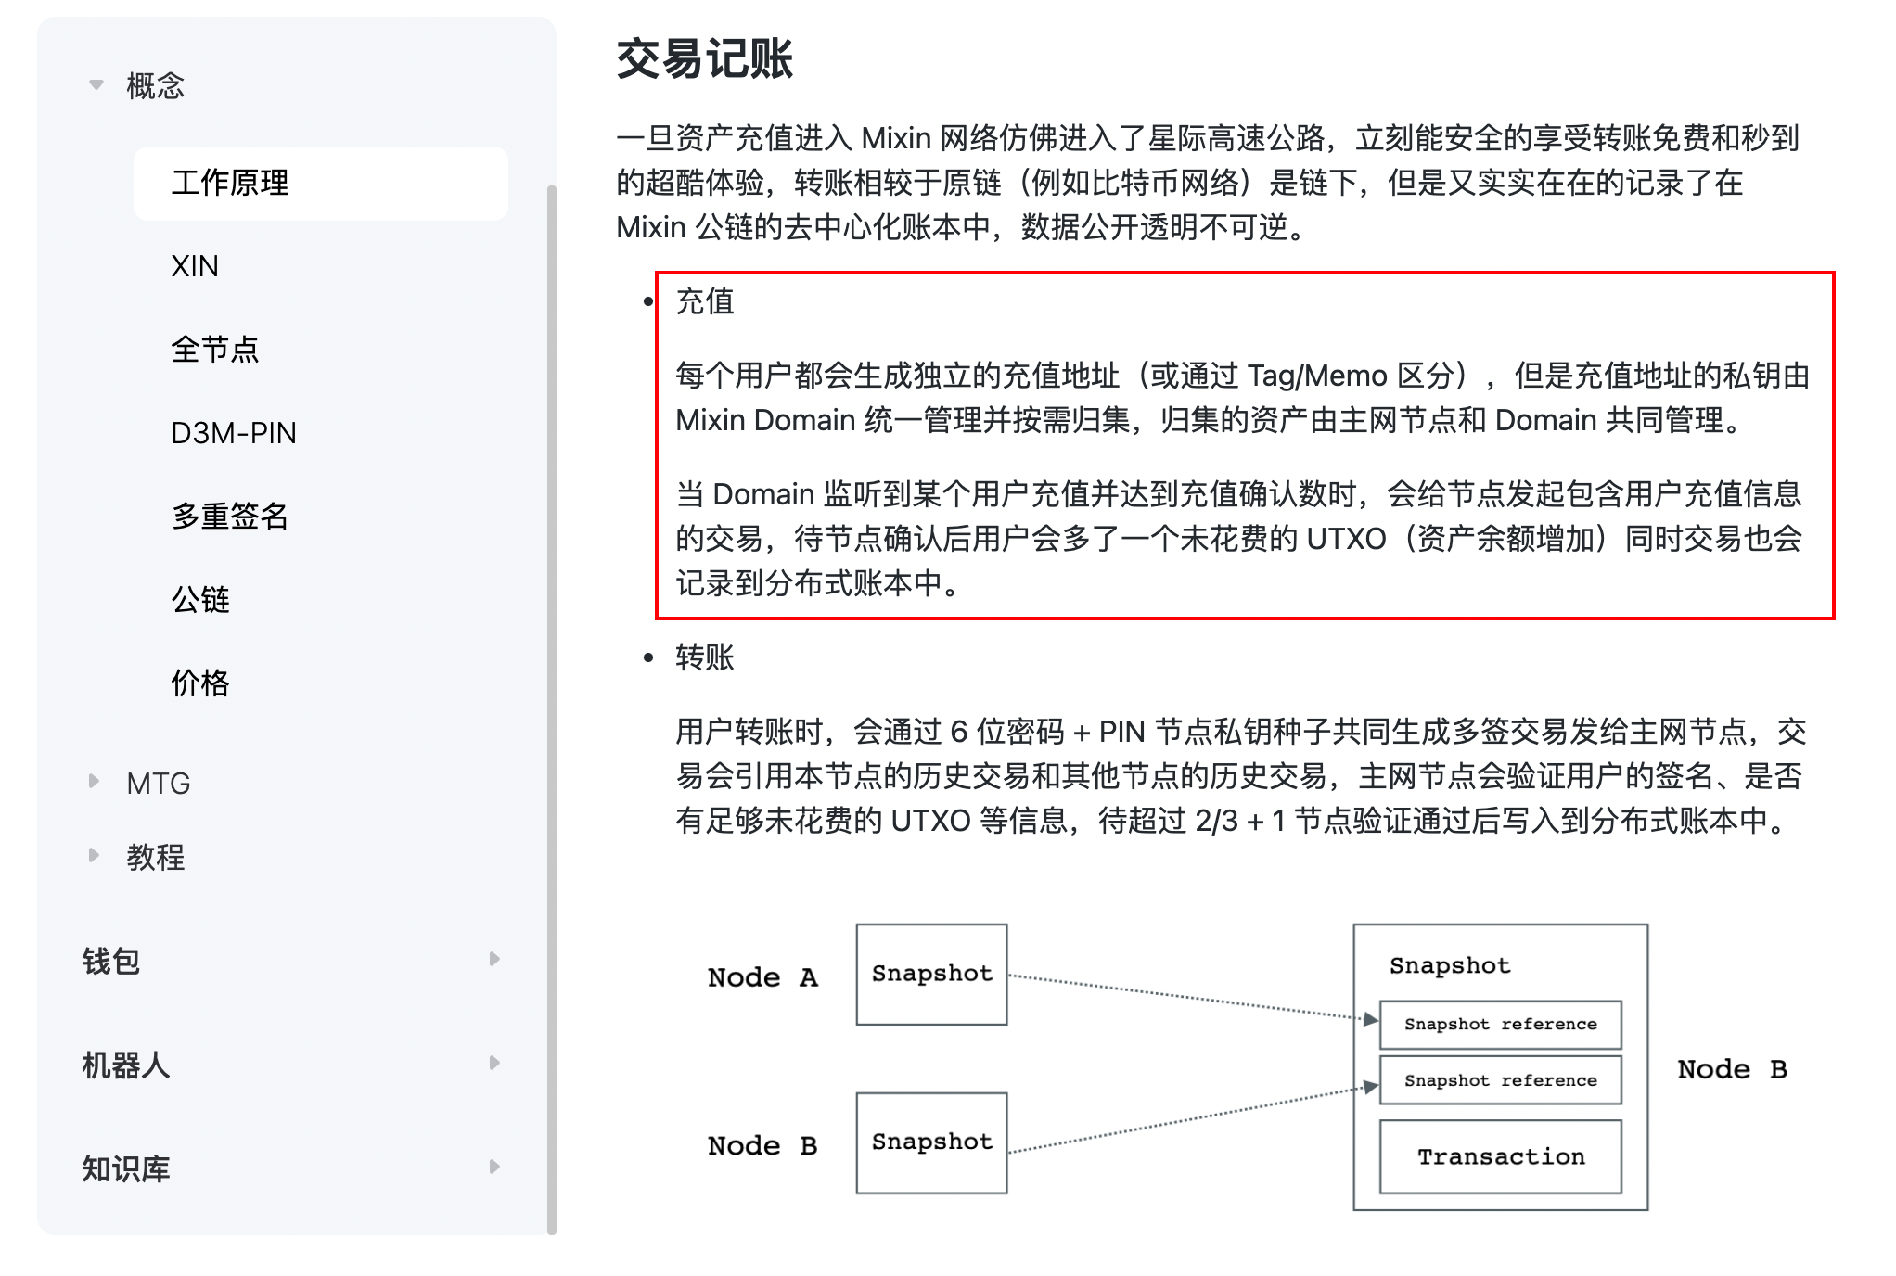Expand the MTG section arrow
Viewport: 1896px width, 1276px height.
pyautogui.click(x=94, y=782)
